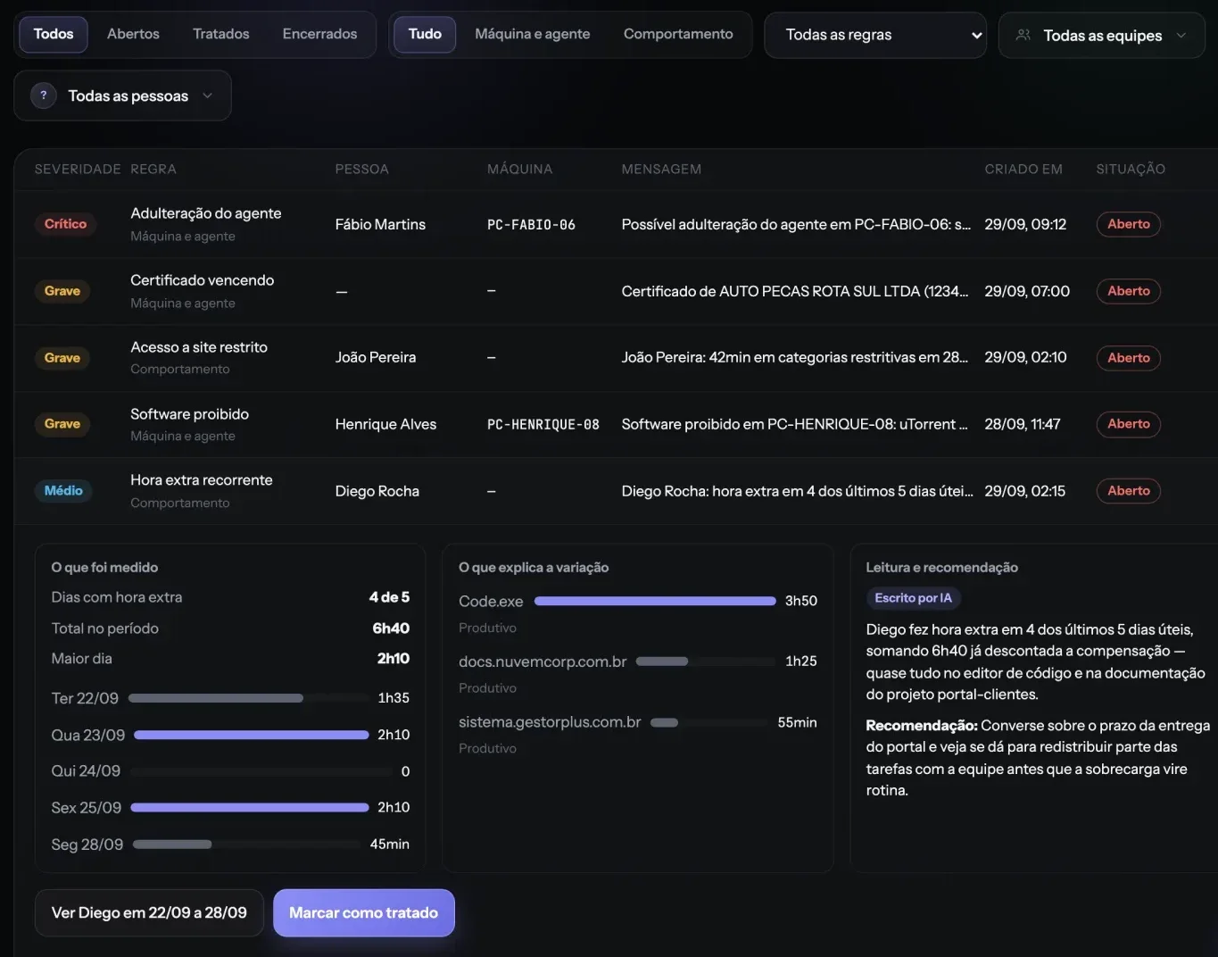Click the João Pereira 42min message text

[x=795, y=357]
